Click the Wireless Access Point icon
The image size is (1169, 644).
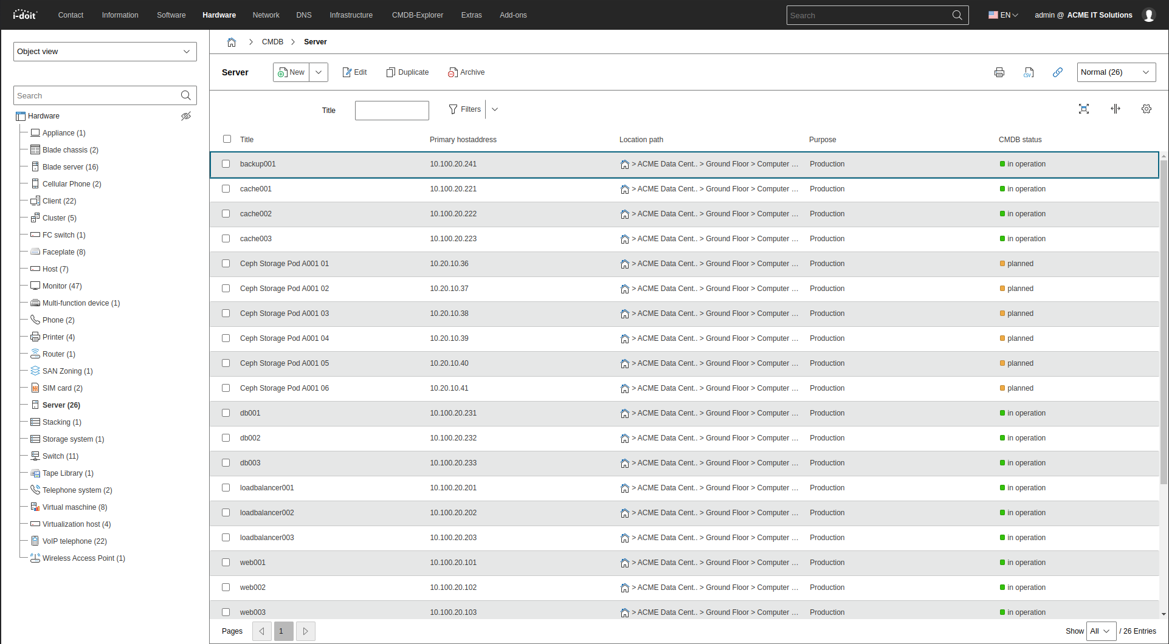35,558
